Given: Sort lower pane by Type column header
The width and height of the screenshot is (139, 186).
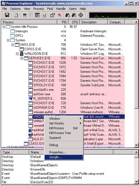Looking at the screenshot, I should coord(15,152).
